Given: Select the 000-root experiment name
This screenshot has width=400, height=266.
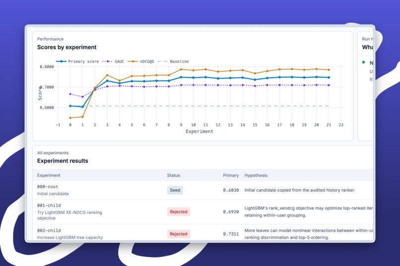Looking at the screenshot, I should [48, 187].
